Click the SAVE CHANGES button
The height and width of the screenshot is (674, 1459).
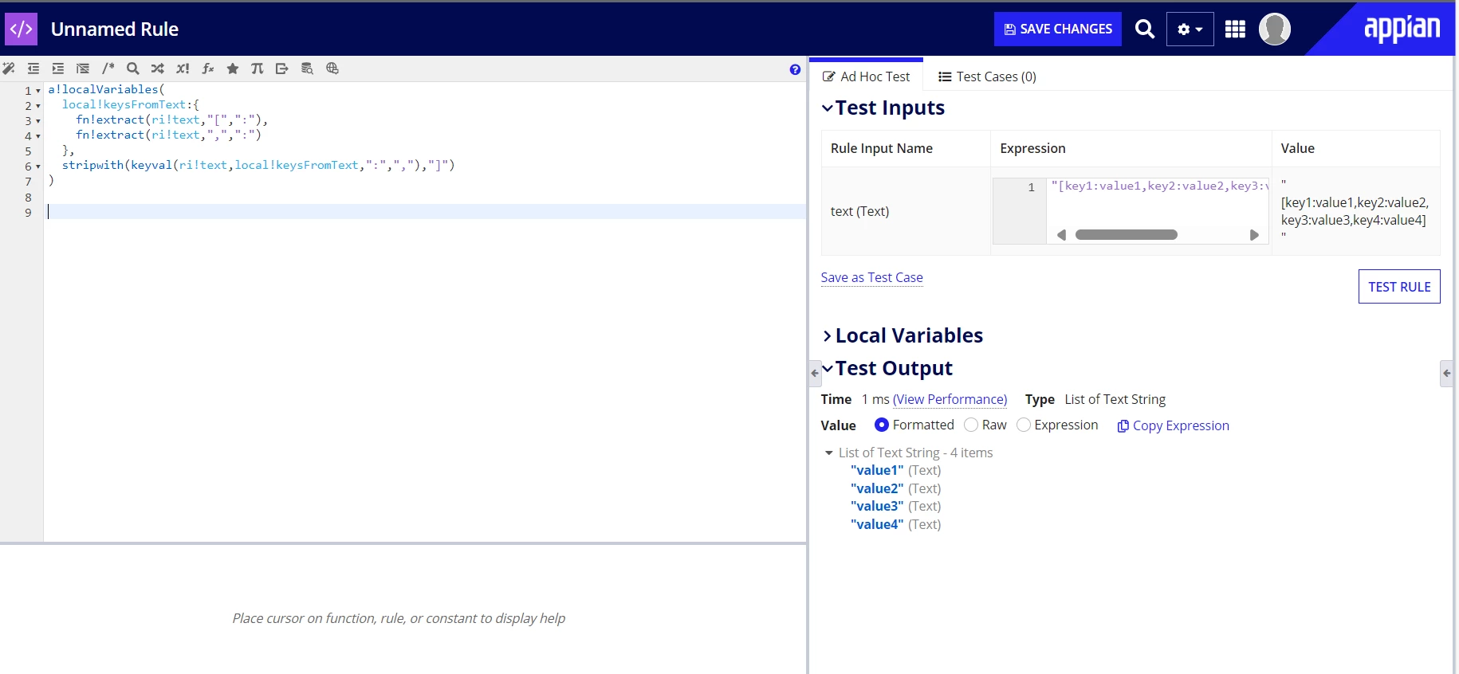(x=1058, y=29)
